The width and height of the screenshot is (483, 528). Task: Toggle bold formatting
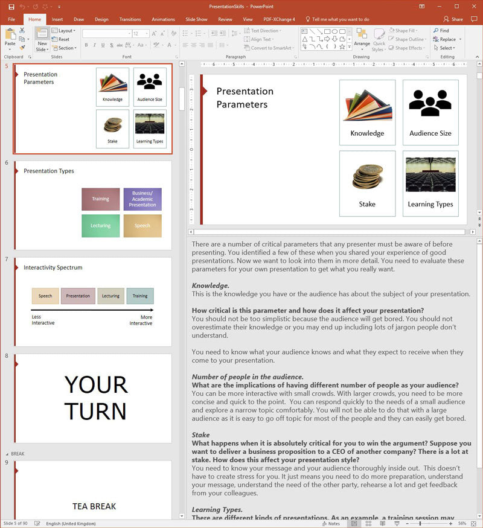click(86, 45)
